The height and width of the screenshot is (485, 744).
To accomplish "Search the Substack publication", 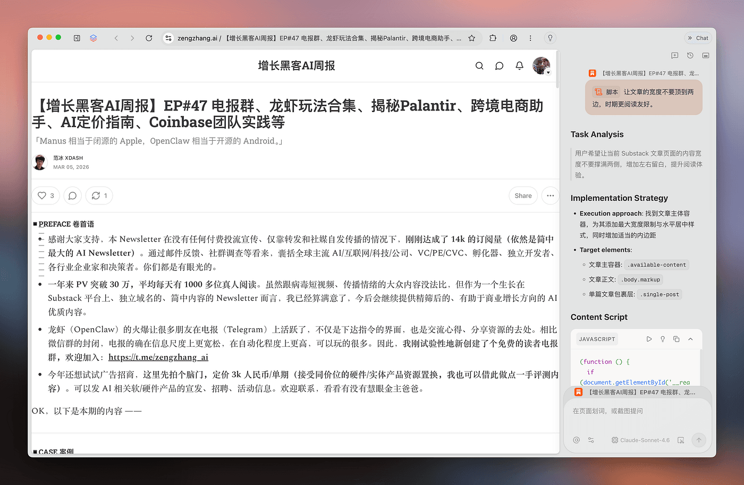I will tap(479, 66).
